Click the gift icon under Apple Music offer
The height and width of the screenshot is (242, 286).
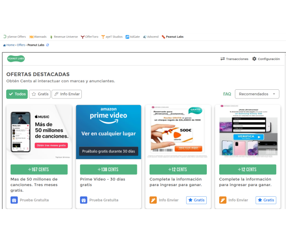pyautogui.click(x=15, y=200)
